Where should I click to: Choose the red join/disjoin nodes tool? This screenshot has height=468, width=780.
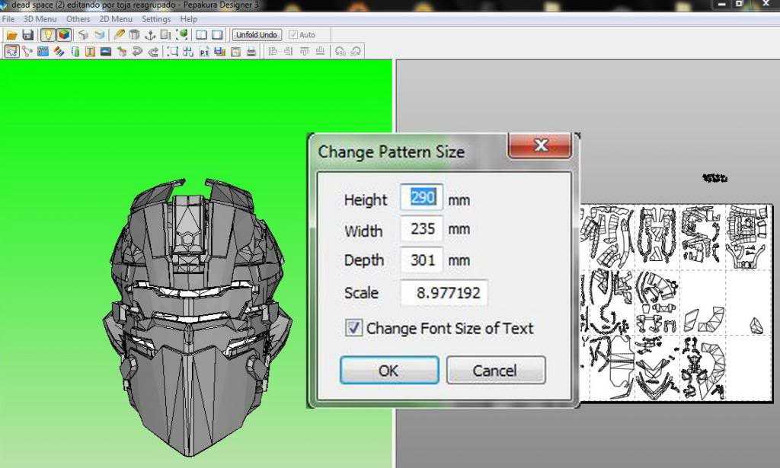tap(27, 51)
